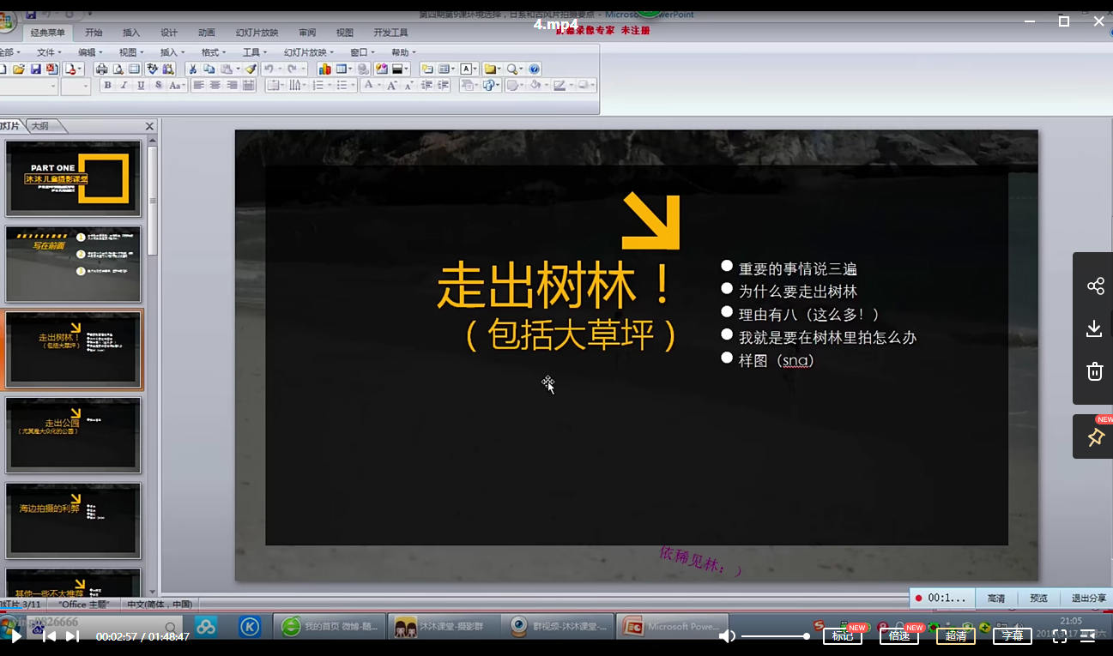Toggle underline formatting

pos(142,84)
